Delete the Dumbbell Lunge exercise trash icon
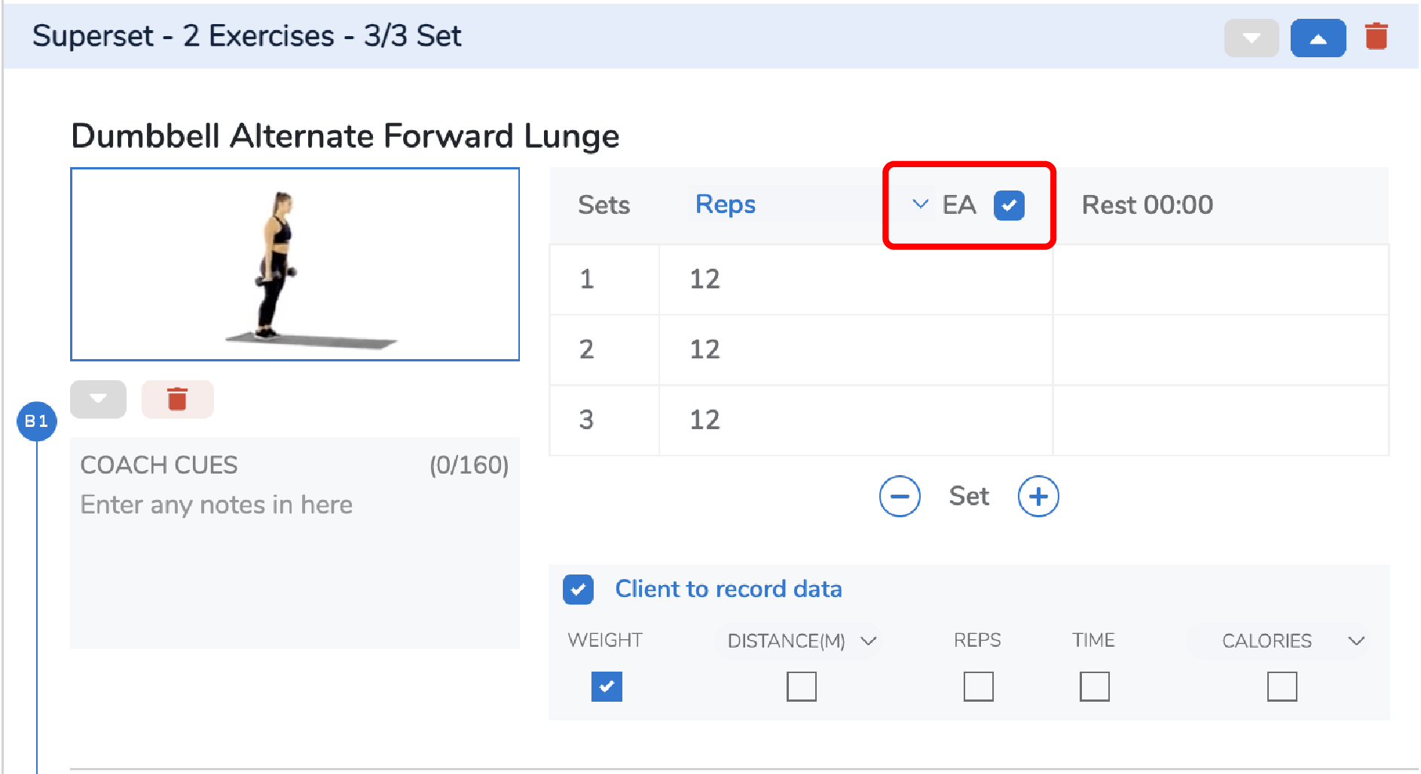The image size is (1421, 774). tap(177, 399)
